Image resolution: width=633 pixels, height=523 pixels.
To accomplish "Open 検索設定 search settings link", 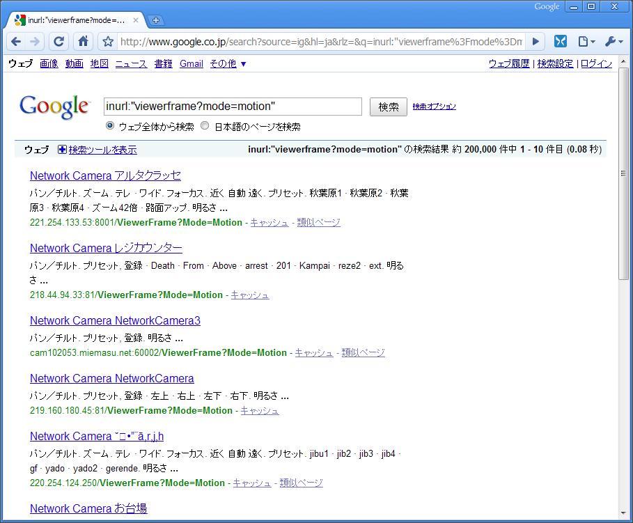I will click(555, 63).
